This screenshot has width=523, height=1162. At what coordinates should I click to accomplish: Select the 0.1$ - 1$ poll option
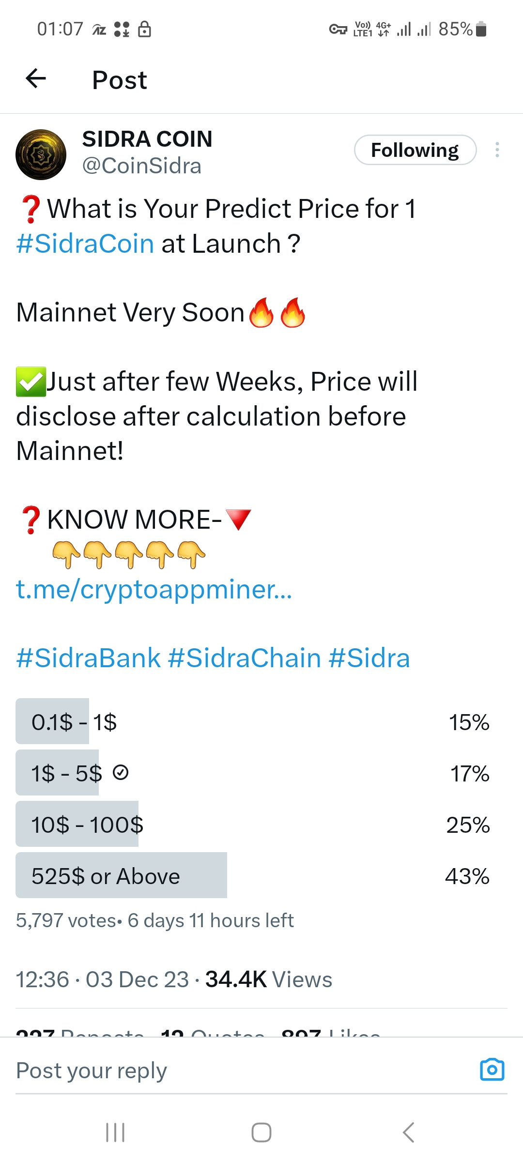[253, 721]
